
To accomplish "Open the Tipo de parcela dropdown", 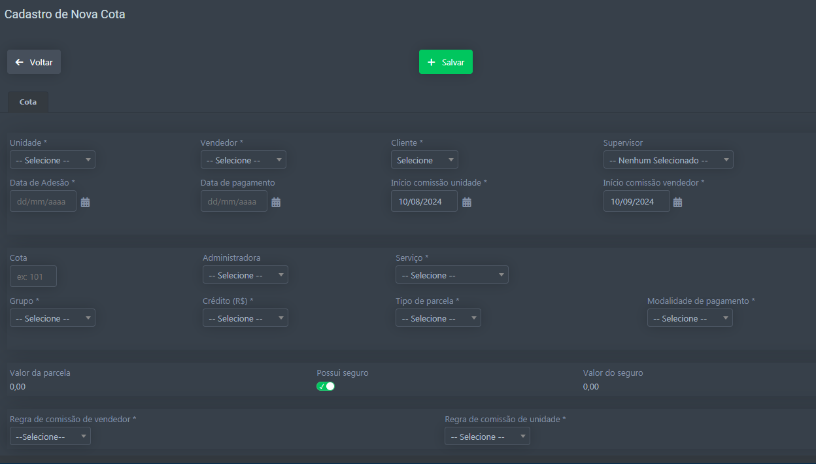I will pyautogui.click(x=438, y=318).
